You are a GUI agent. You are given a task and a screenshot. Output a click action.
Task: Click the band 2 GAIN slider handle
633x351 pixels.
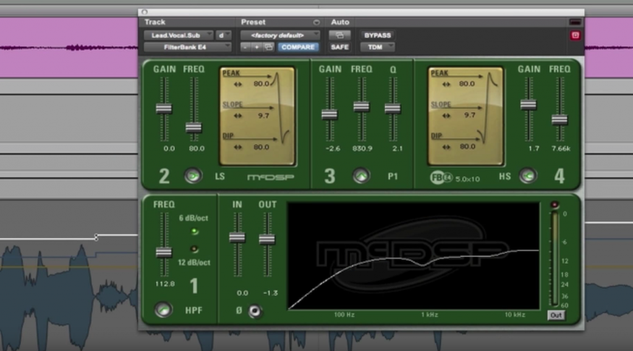point(164,109)
